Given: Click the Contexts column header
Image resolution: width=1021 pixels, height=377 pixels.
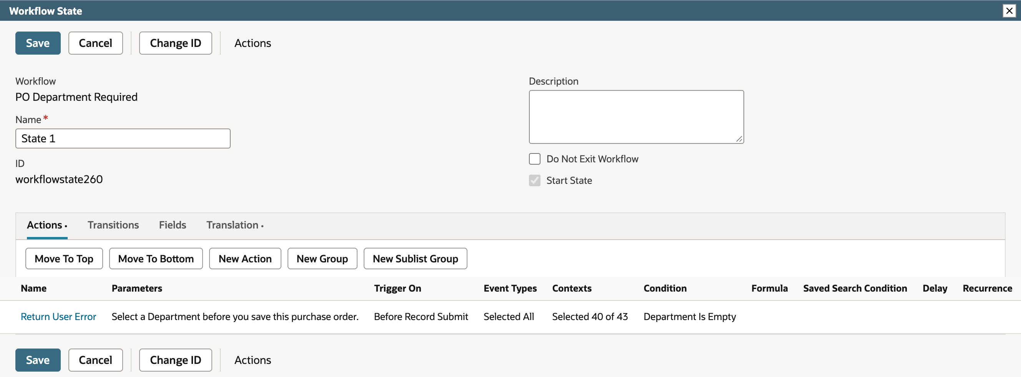Looking at the screenshot, I should (572, 289).
